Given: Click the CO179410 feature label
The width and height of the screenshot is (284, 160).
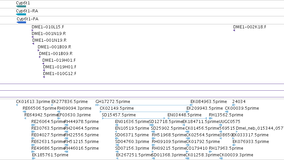Looking at the screenshot, I should (197, 149).
